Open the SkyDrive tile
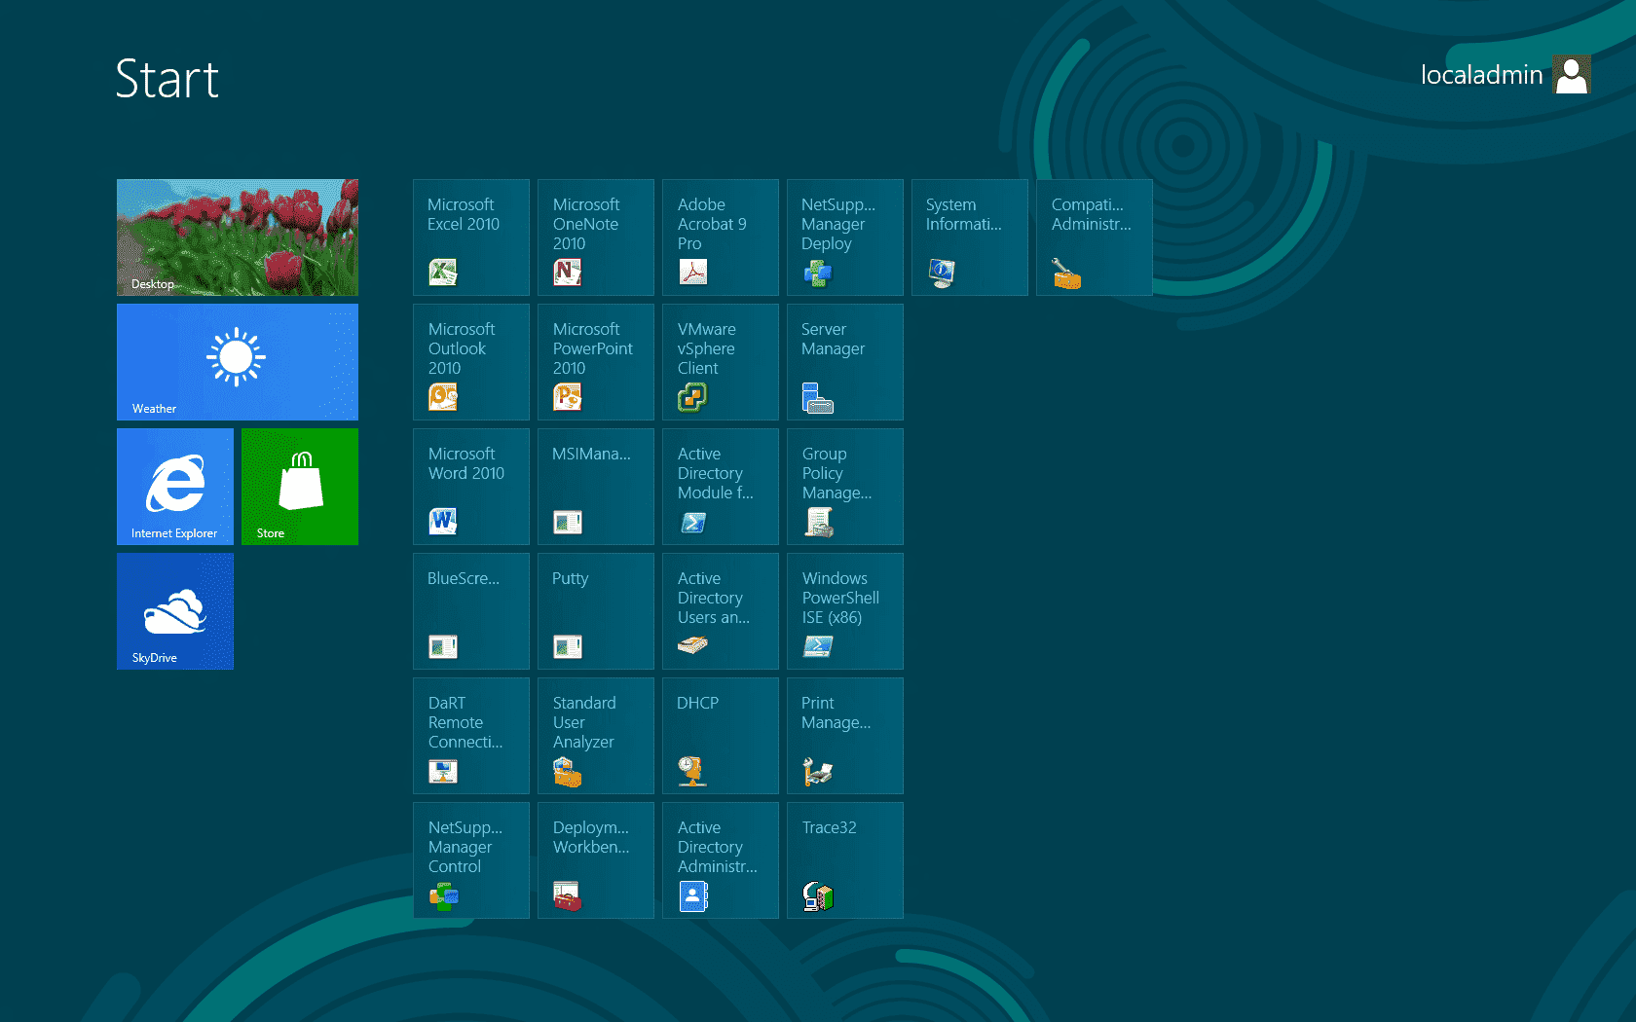1636x1022 pixels. pos(175,611)
